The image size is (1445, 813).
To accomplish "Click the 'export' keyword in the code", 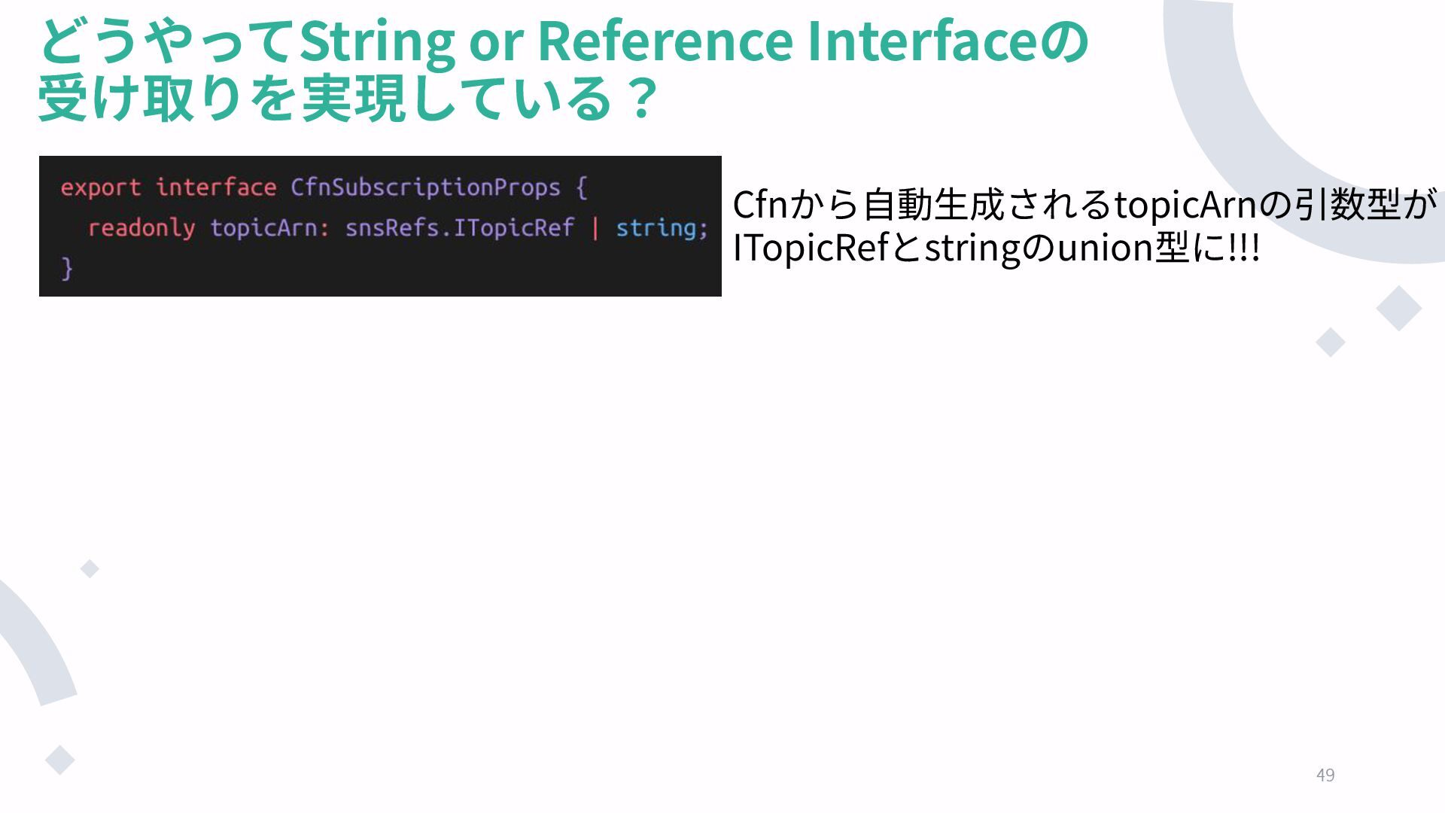I will [x=101, y=187].
